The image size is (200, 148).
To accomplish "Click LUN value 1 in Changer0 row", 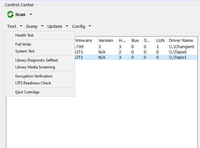I will (157, 47).
